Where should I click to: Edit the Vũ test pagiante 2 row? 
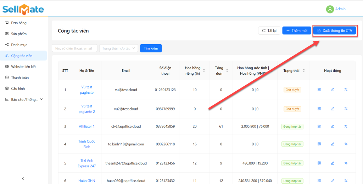click(x=333, y=109)
